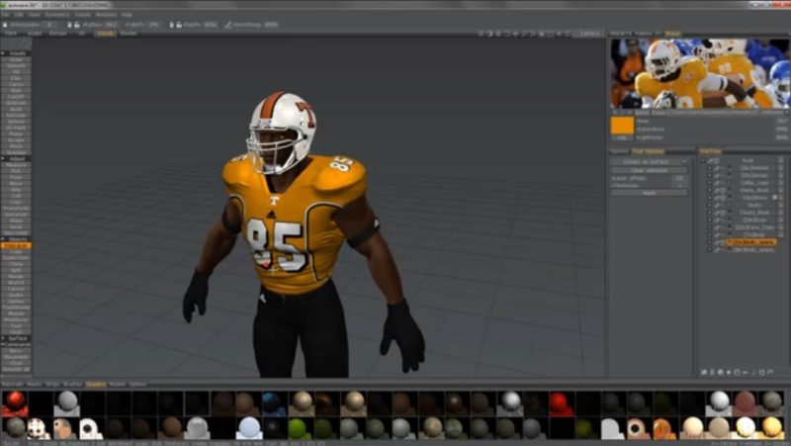Image resolution: width=791 pixels, height=446 pixels.
Task: Click the Thickness value field
Action: coord(679,185)
